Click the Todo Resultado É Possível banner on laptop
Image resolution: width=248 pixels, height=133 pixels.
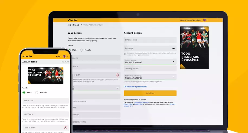[194, 48]
